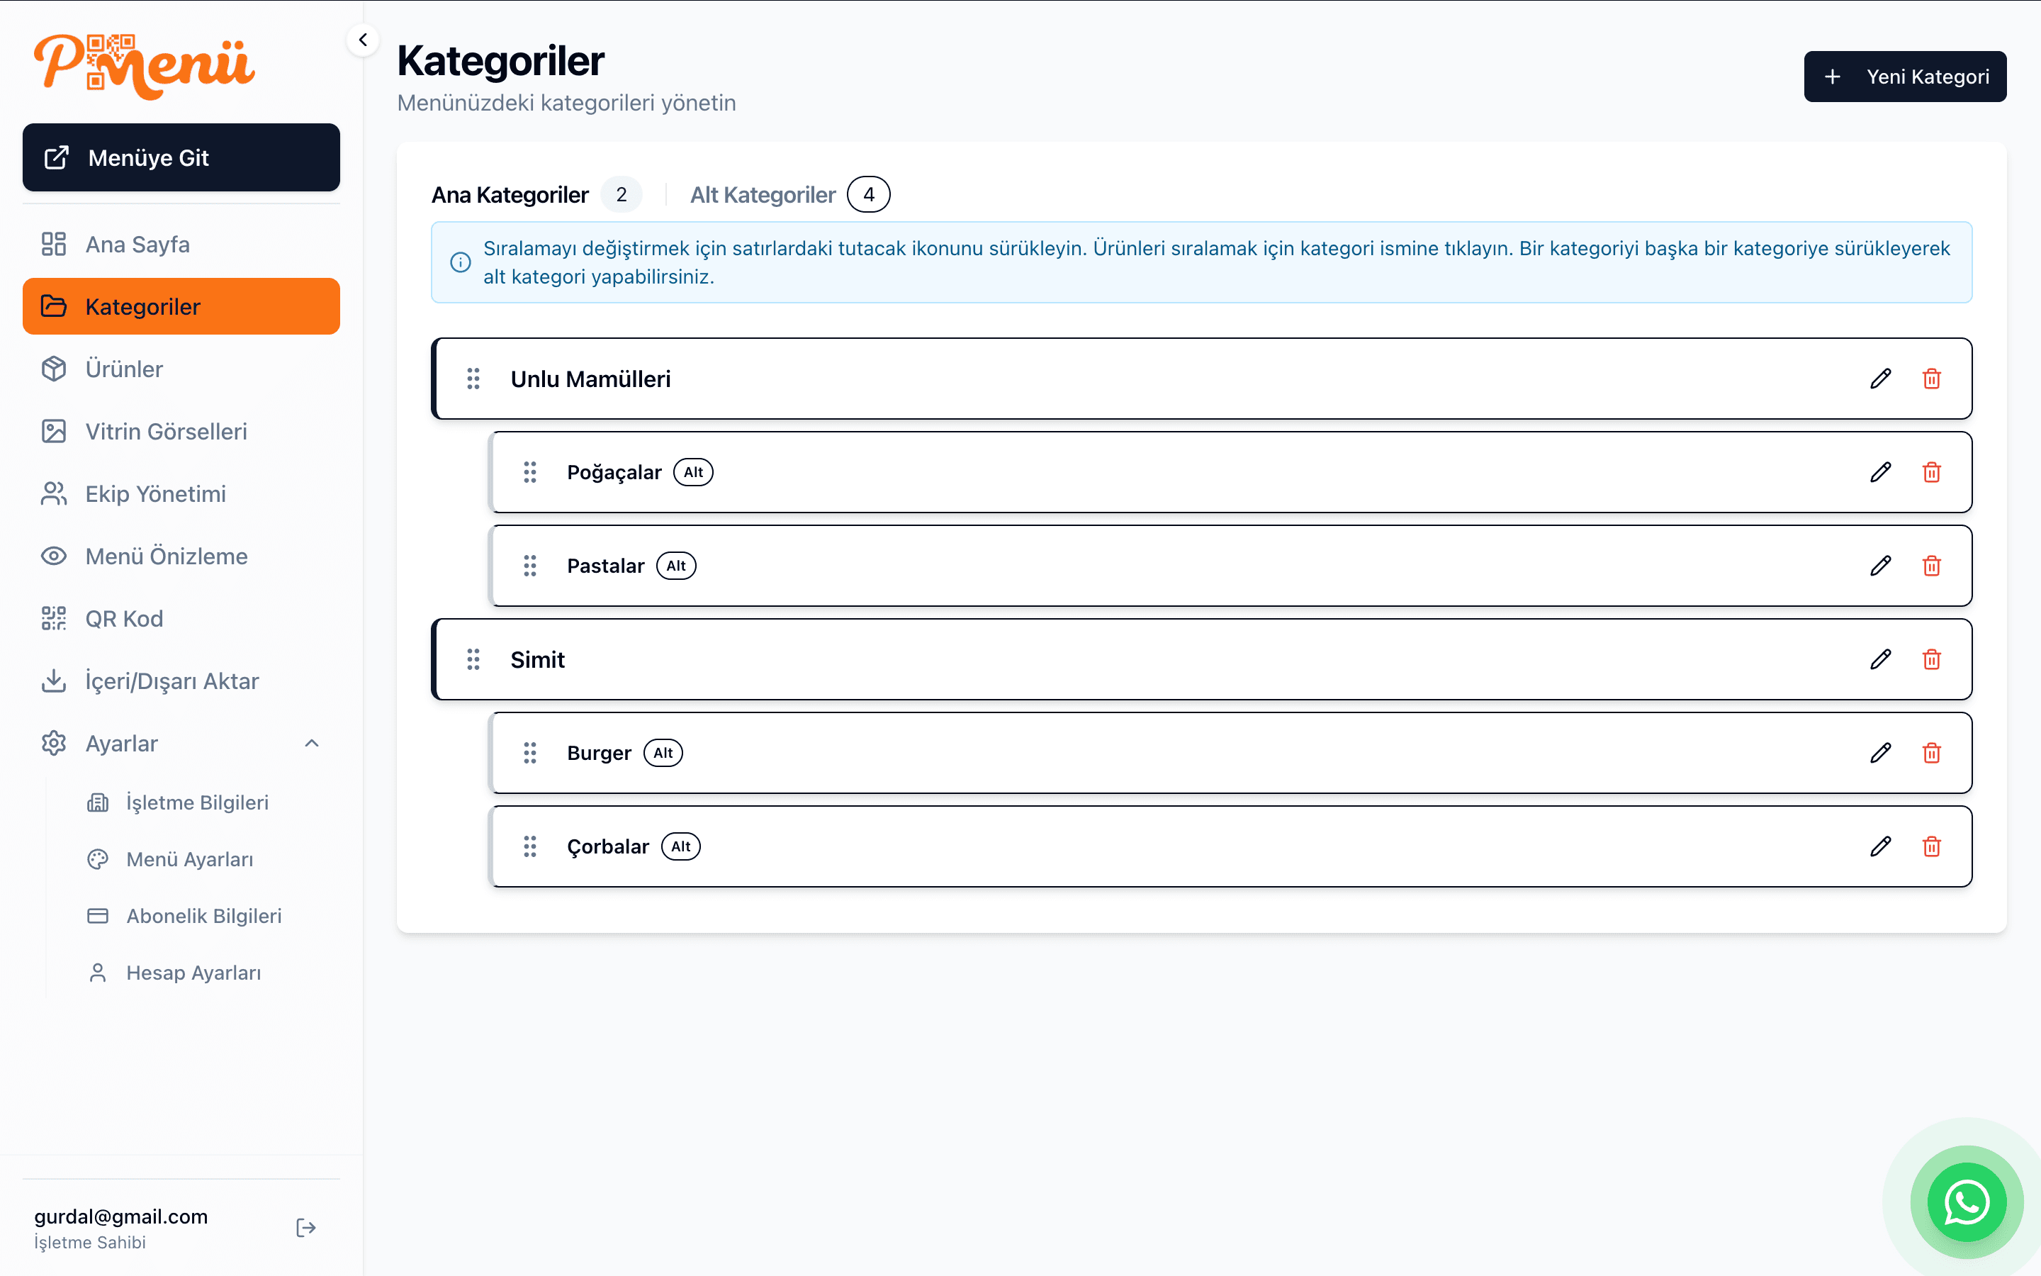Click the drag handle of Pastalar row
2041x1276 pixels.
point(529,566)
